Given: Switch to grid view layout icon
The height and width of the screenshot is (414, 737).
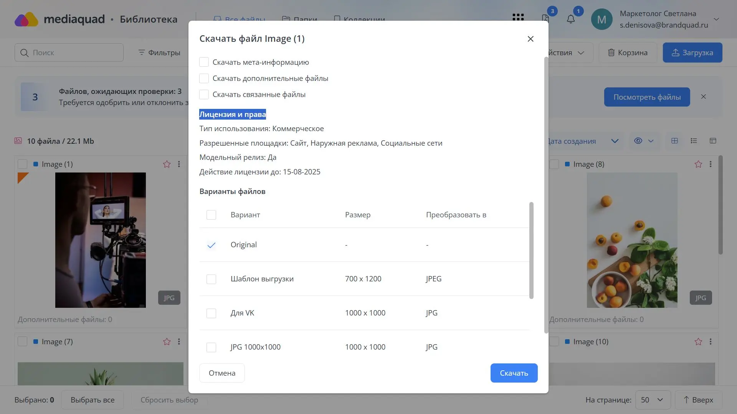Looking at the screenshot, I should coord(674,141).
